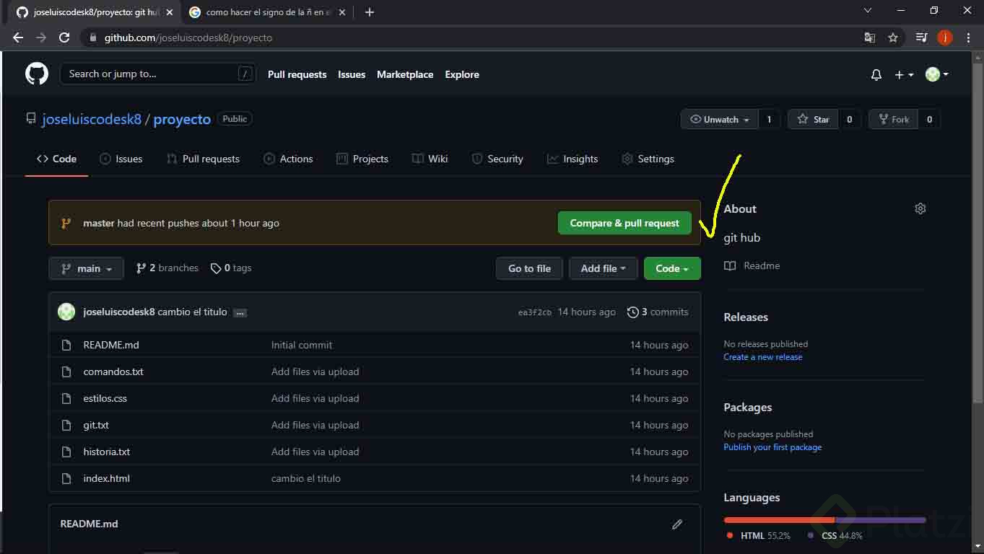The width and height of the screenshot is (984, 554).
Task: Reload the page
Action: tap(64, 38)
